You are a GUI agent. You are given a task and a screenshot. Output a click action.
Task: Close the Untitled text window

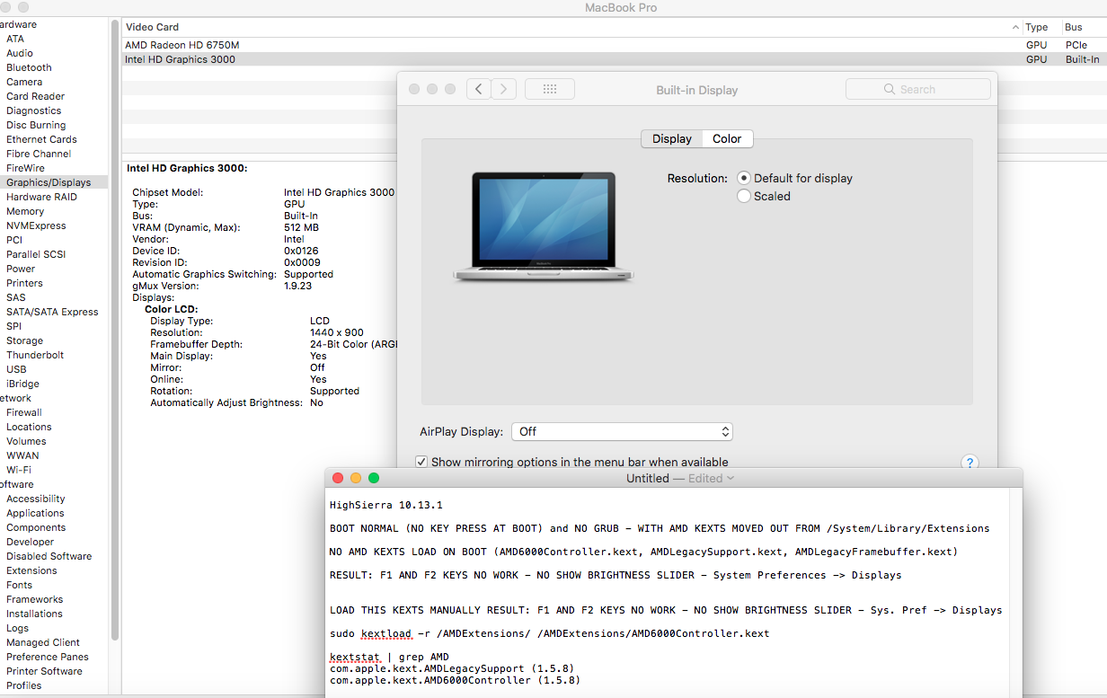click(x=338, y=478)
